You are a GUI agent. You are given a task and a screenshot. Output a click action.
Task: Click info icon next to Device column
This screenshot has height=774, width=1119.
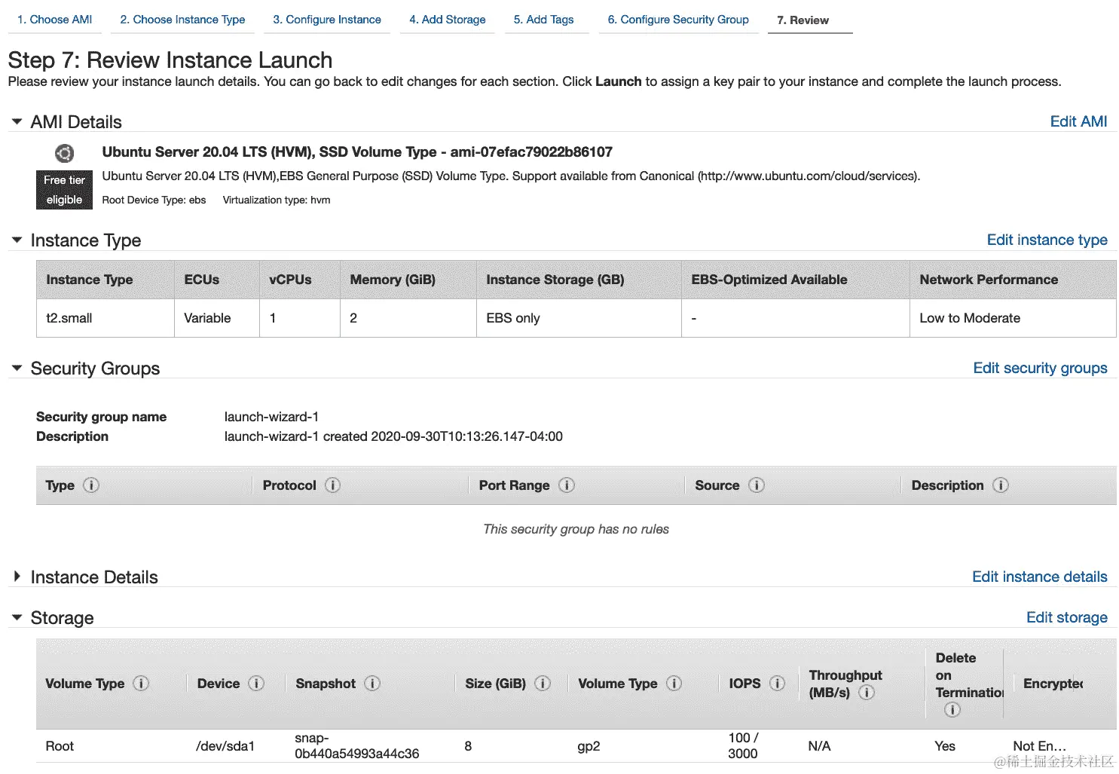[x=256, y=684]
